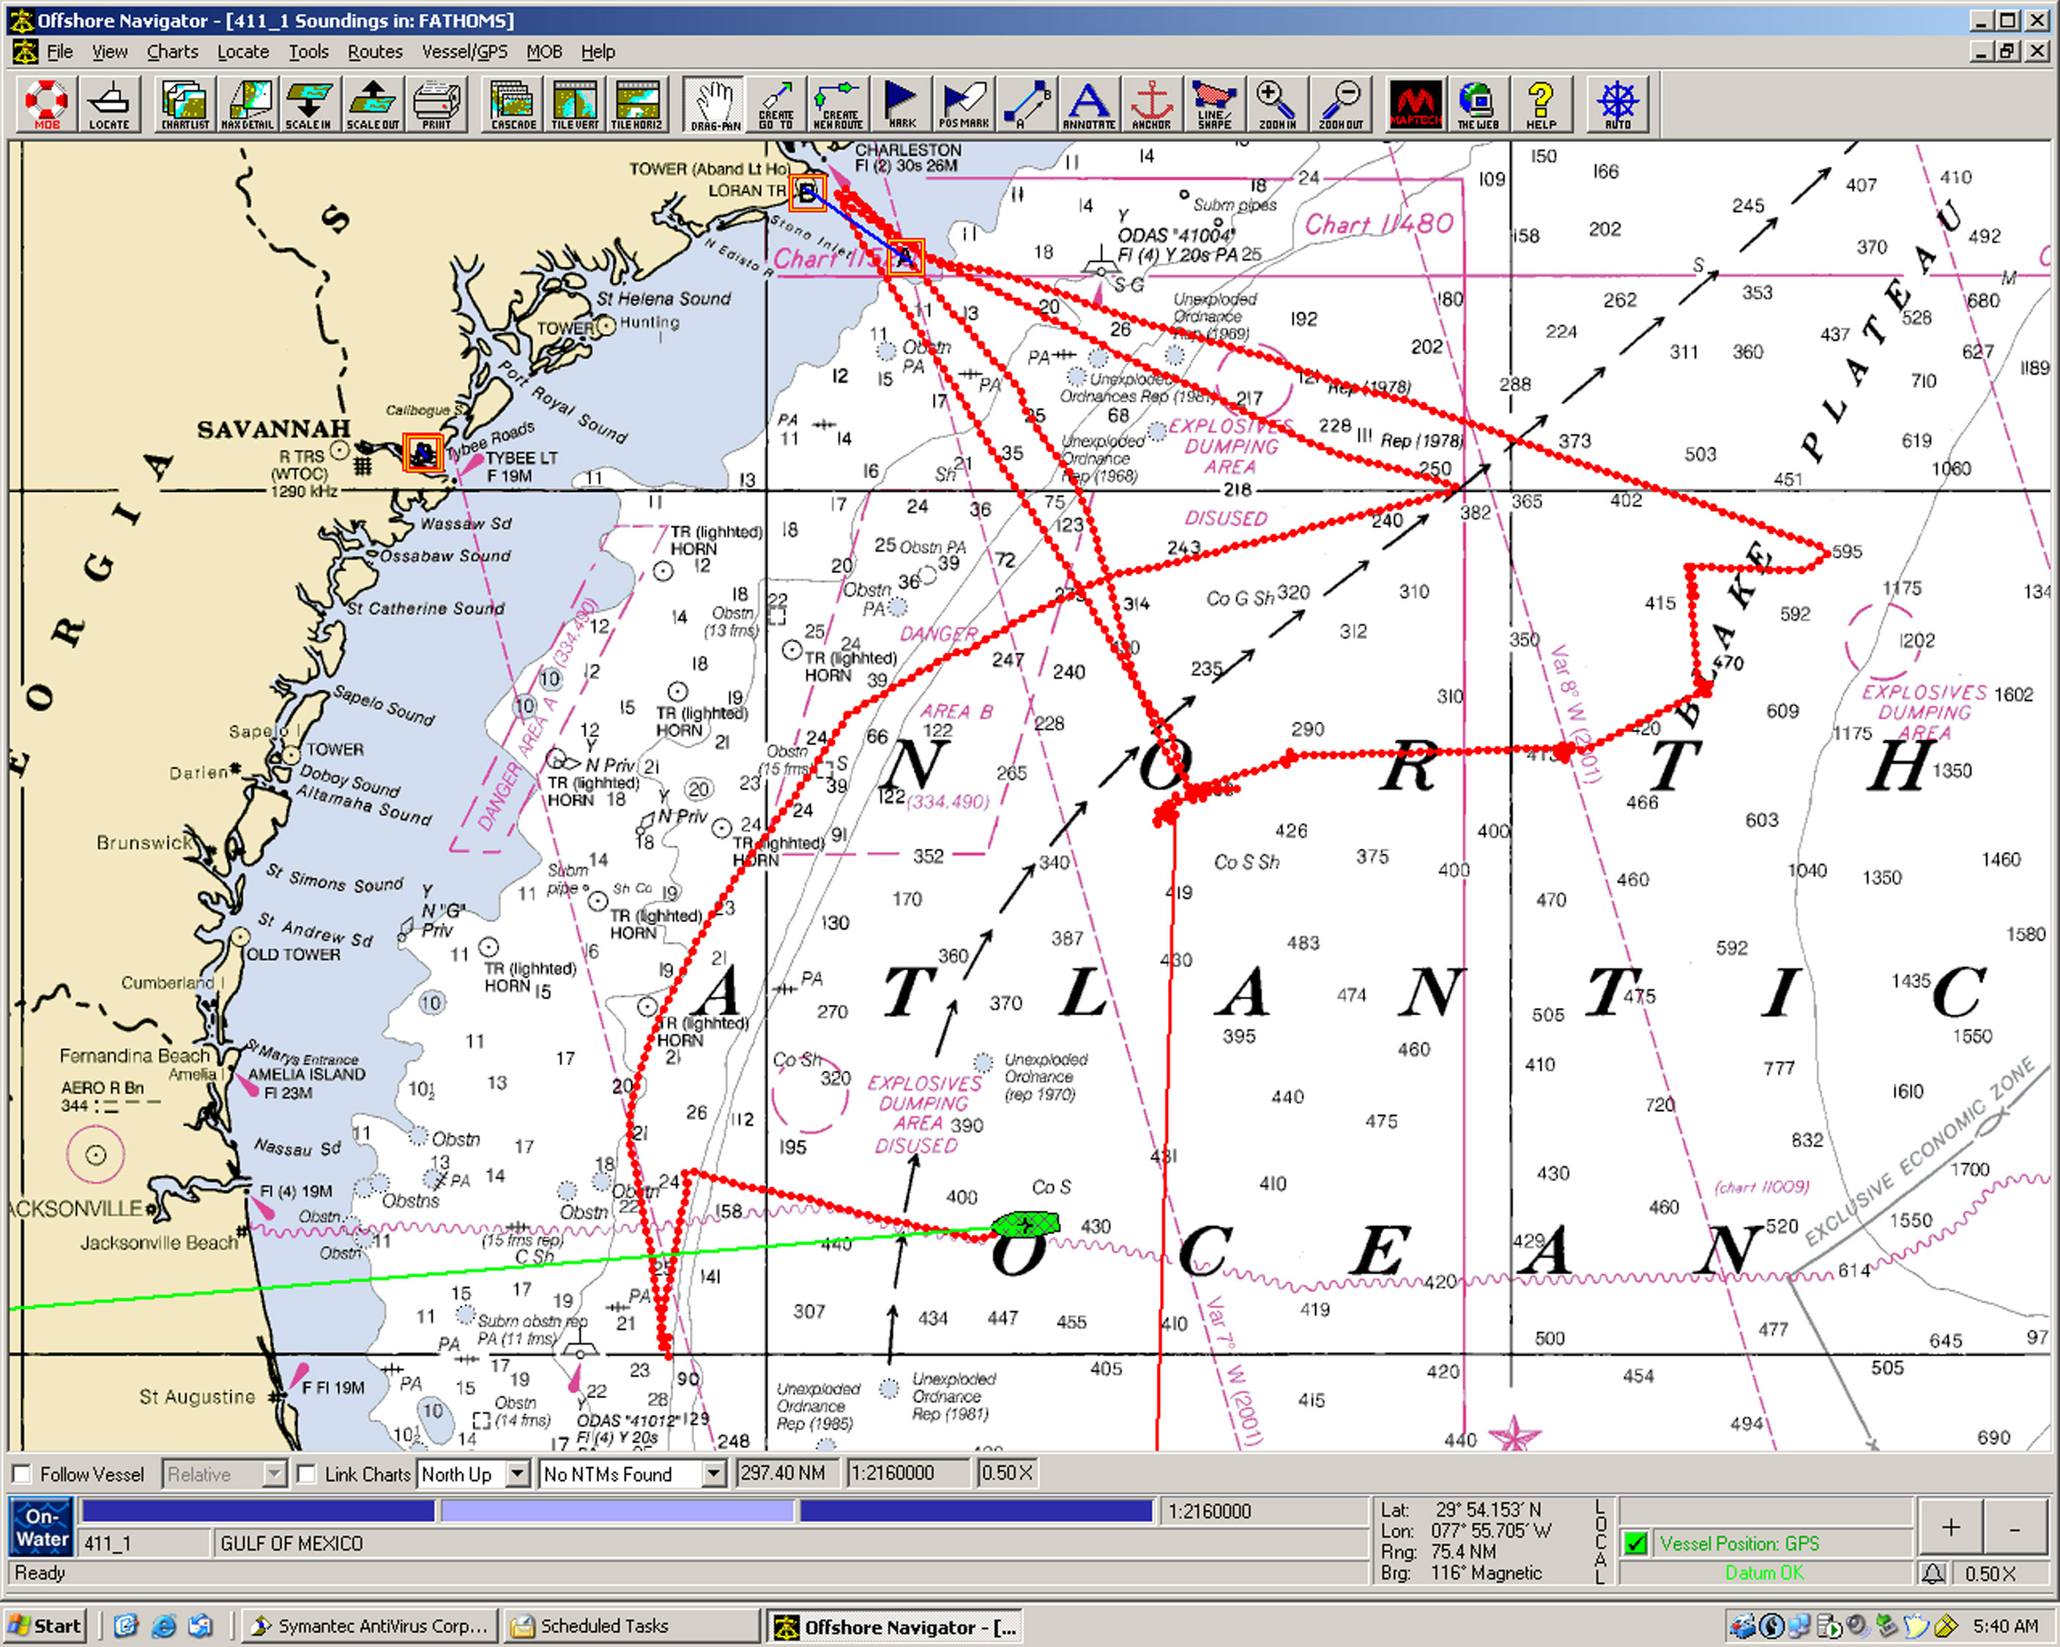Open the Relative dropdown
The image size is (2060, 1647).
click(x=223, y=1474)
